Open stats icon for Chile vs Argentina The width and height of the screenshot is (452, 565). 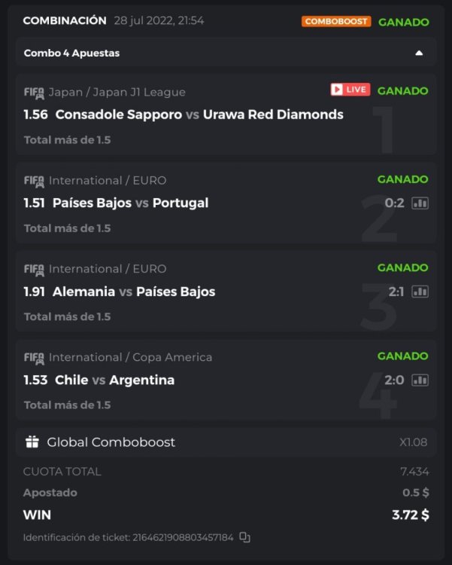click(x=420, y=380)
